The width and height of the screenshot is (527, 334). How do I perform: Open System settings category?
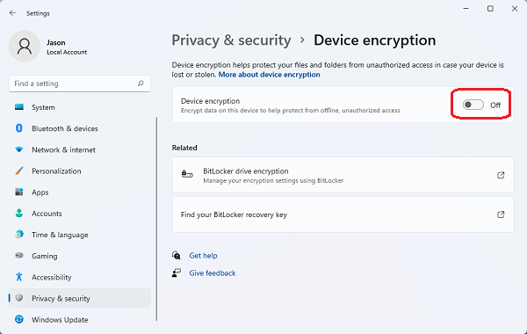point(79,107)
